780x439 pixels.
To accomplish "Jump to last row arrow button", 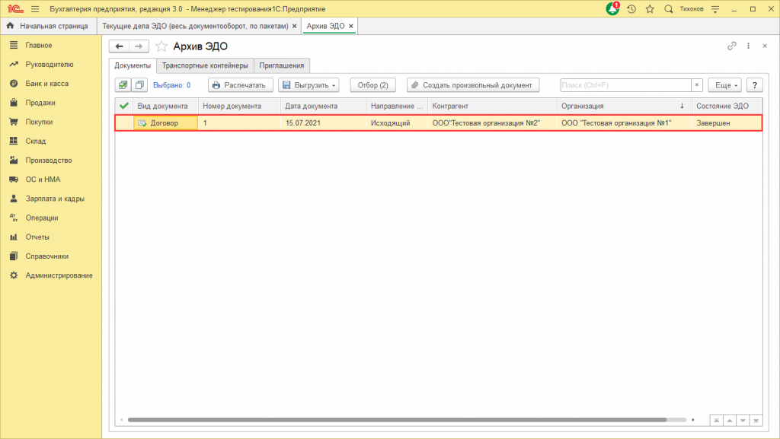I will (756, 420).
